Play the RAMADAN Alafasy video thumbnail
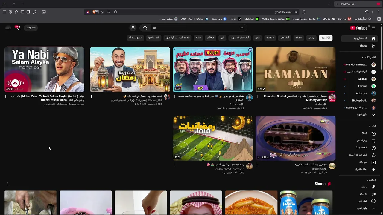The height and width of the screenshot is (215, 383). coord(295,70)
